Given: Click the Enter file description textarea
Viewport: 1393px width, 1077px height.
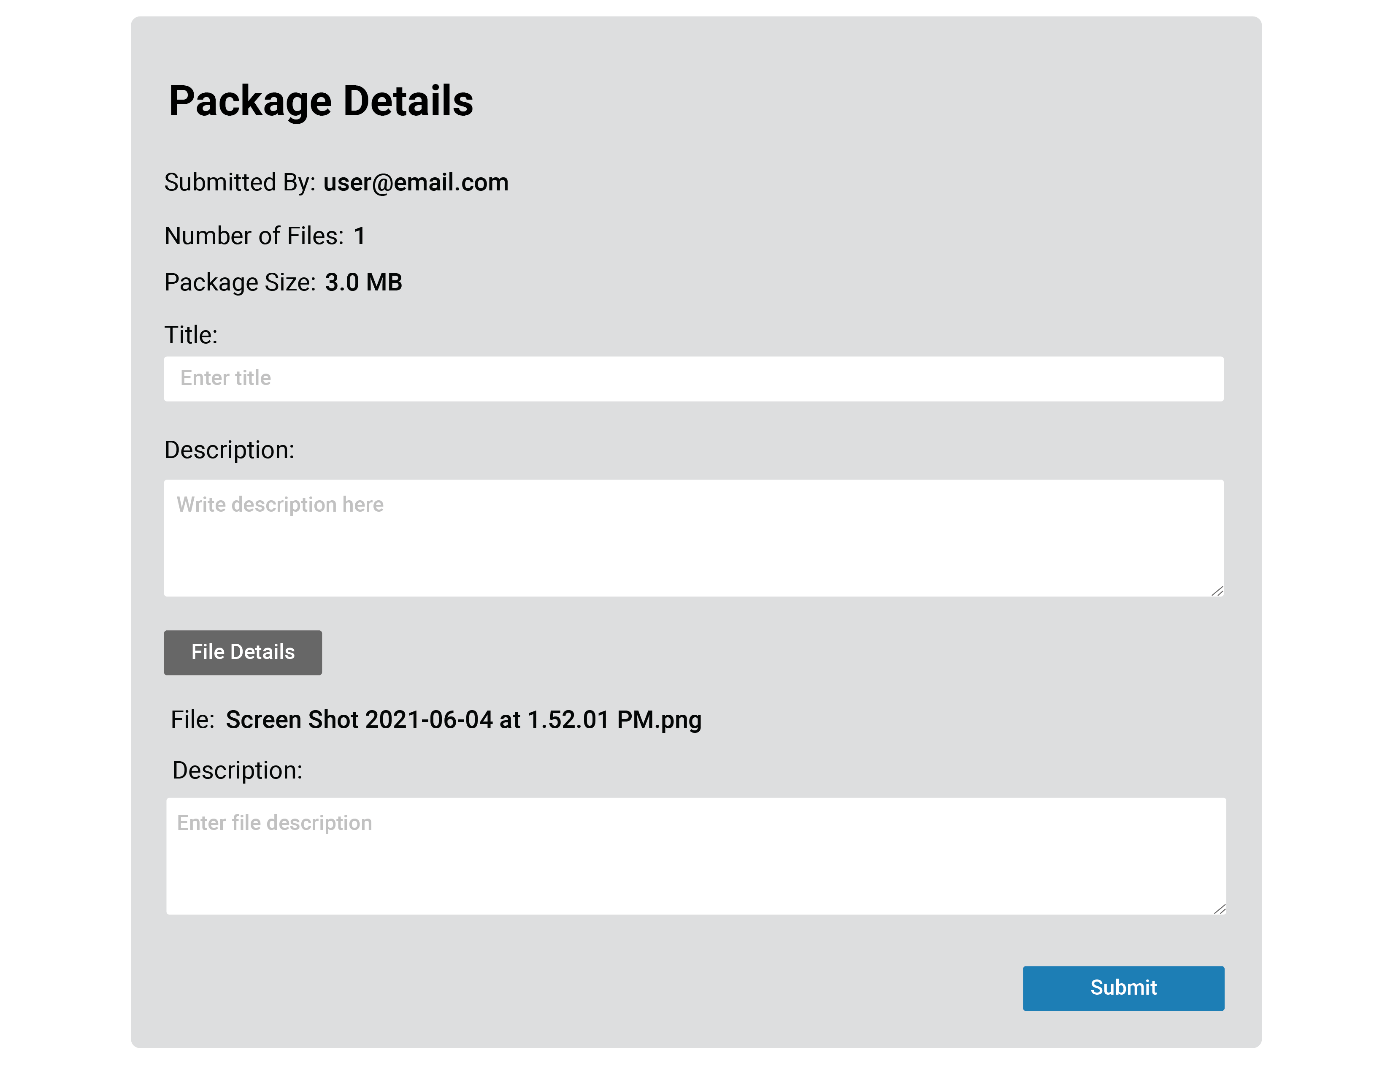Looking at the screenshot, I should (x=696, y=856).
